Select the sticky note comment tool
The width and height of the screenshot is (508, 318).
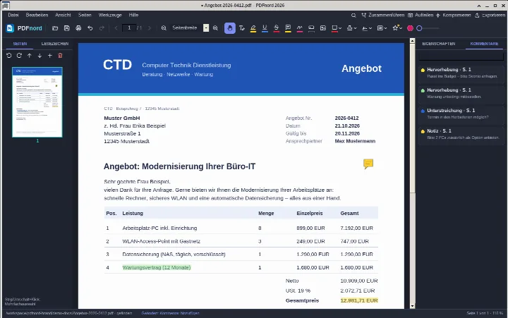pos(288,28)
